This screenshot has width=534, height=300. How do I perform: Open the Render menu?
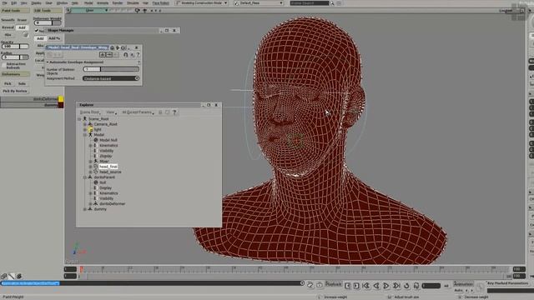(x=118, y=2)
